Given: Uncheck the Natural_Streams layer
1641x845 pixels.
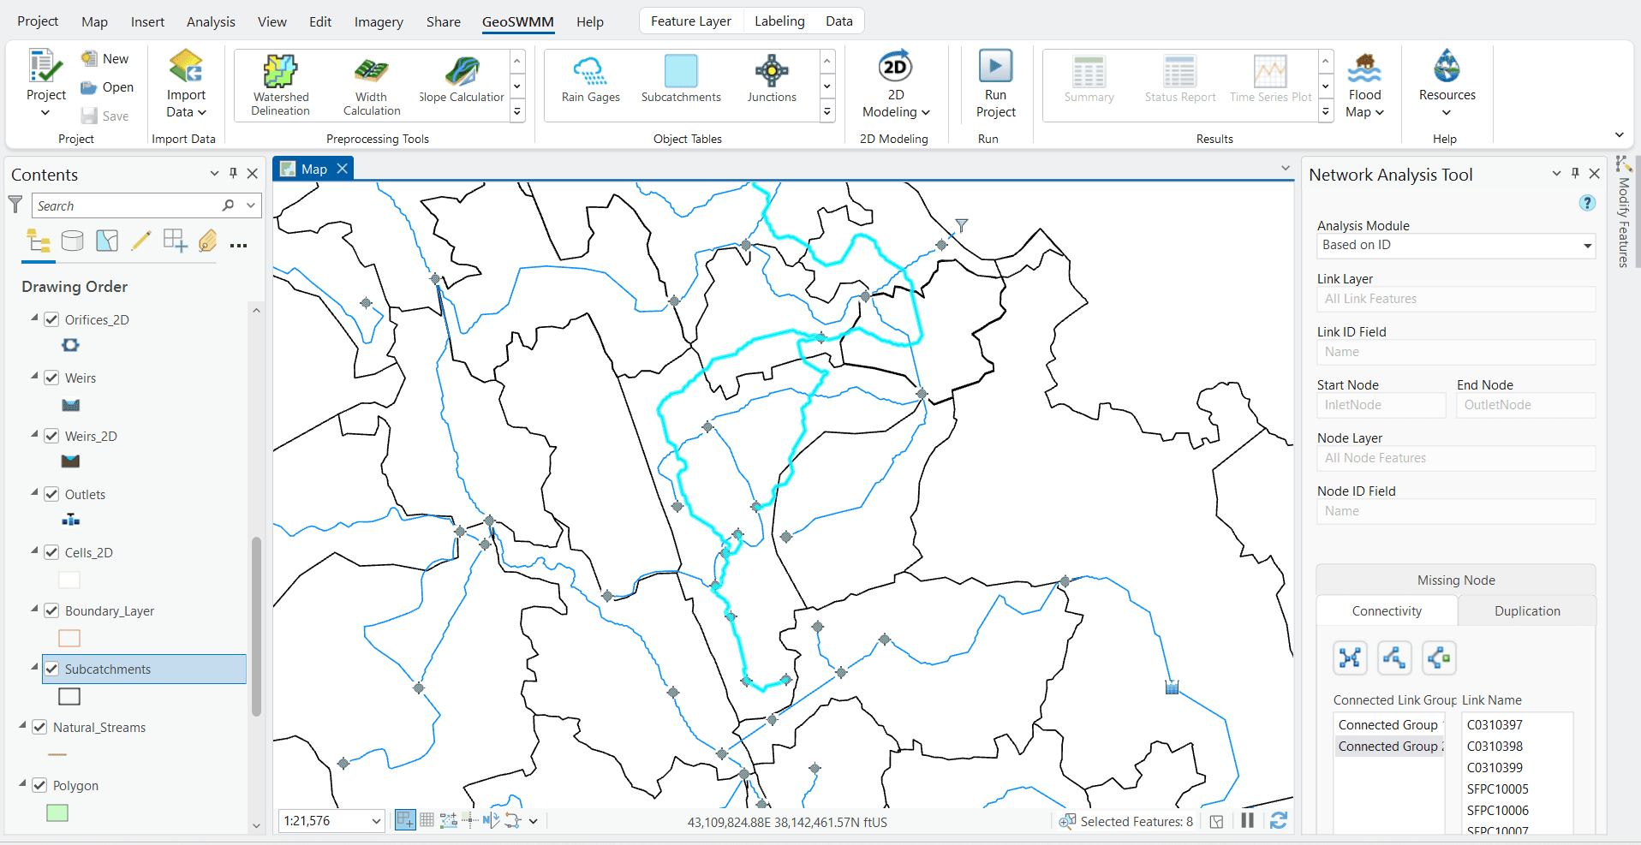Looking at the screenshot, I should click(x=40, y=727).
